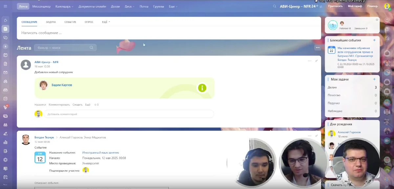Expand ЕЩЁ options in the post composer
Screen dimensions: 394x189
pyautogui.click(x=106, y=22)
